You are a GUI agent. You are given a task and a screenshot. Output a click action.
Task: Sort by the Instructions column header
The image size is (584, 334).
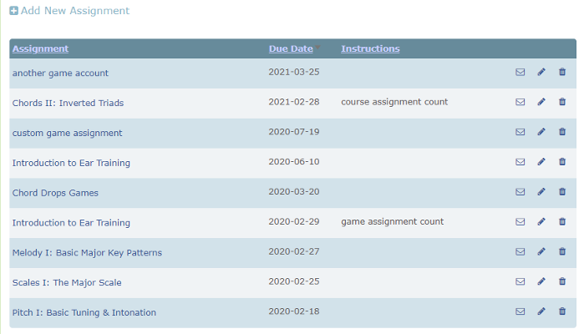370,48
